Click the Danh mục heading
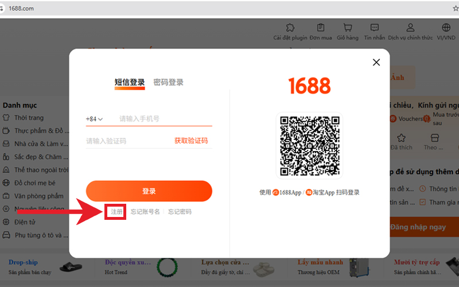 point(20,105)
